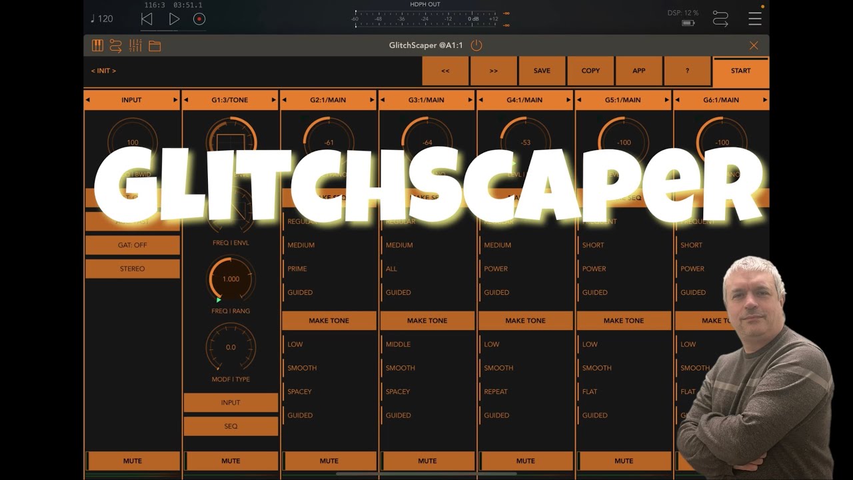Click left arrow of G3:1/MAIN header
The image size is (853, 480).
tap(383, 100)
